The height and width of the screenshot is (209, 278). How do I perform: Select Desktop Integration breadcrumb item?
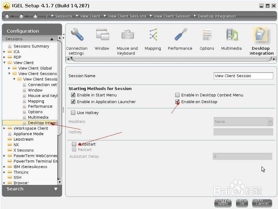click(217, 16)
